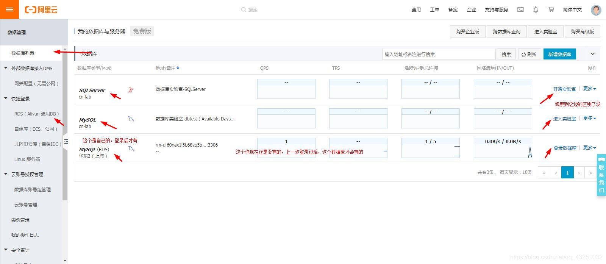Open the 费用 menu
The width and height of the screenshot is (606, 264).
pyautogui.click(x=416, y=10)
